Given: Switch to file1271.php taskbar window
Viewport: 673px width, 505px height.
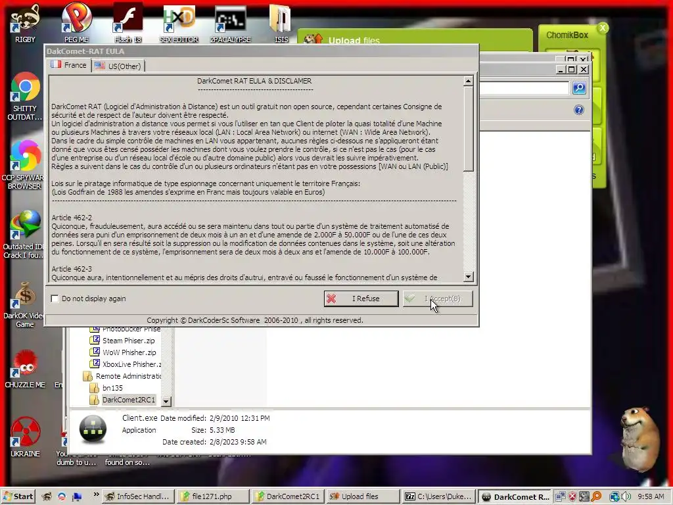Looking at the screenshot, I should coord(212,497).
